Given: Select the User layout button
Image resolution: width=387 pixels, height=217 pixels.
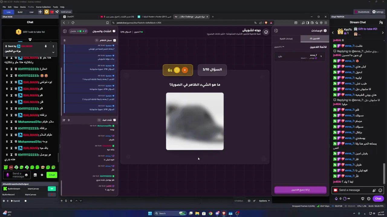Looking at the screenshot, I should (x=31, y=12).
